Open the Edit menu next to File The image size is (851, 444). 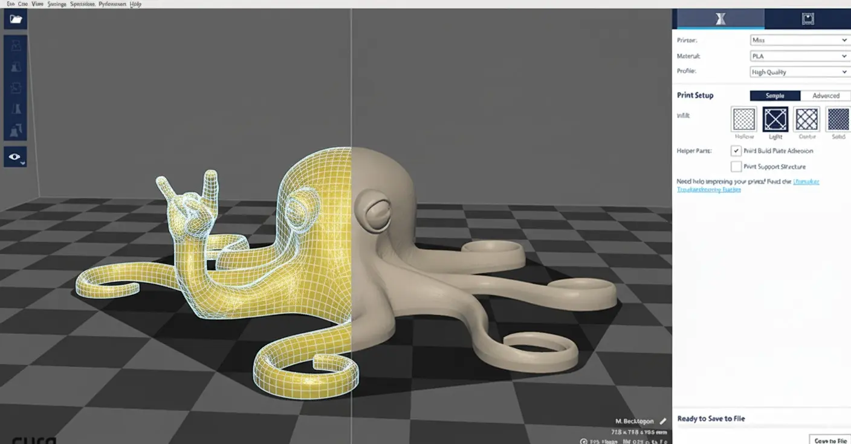point(23,4)
